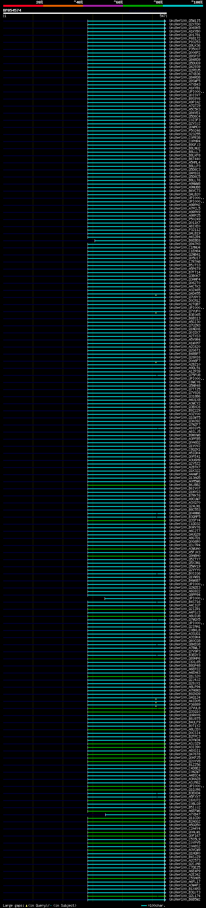Image resolution: width=206 pixels, height=908 pixels.
Task: Open hit UniRef100_A1KYB1
Action: click(185, 88)
